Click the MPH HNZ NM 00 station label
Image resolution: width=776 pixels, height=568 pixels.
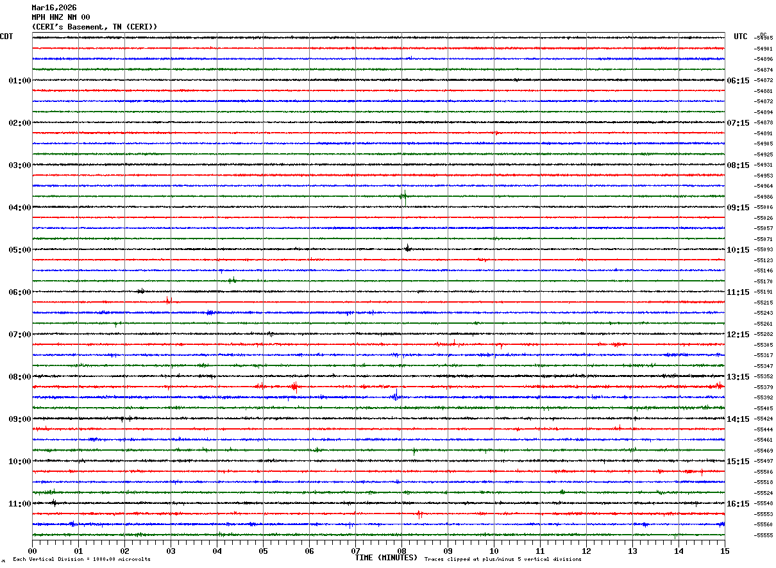pyautogui.click(x=61, y=17)
